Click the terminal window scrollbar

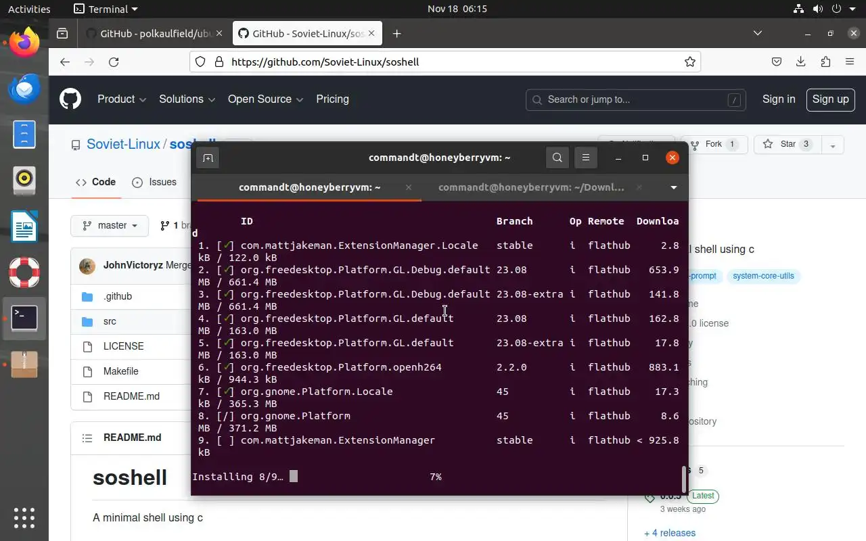click(x=684, y=479)
